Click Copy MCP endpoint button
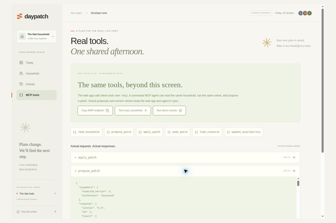Screen dimensions: 336x223 pyautogui.click(x=95, y=110)
